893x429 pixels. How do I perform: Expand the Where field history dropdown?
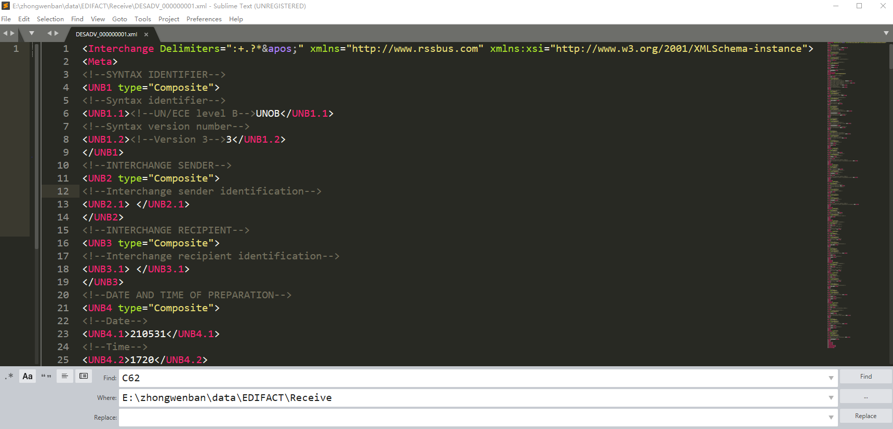coord(831,398)
